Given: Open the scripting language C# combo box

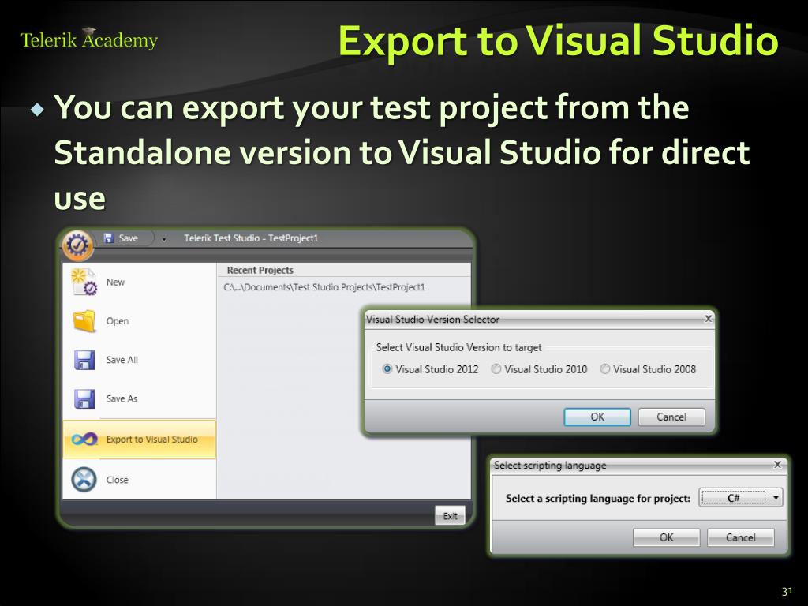Looking at the screenshot, I should [740, 498].
